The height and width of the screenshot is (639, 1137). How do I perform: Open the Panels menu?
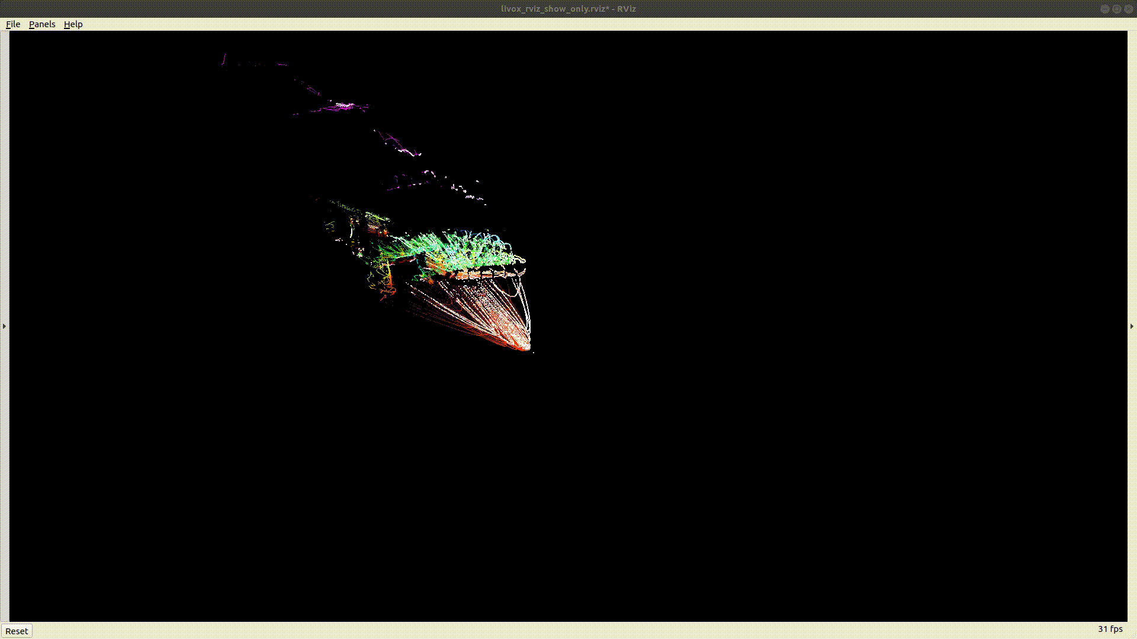pyautogui.click(x=42, y=24)
